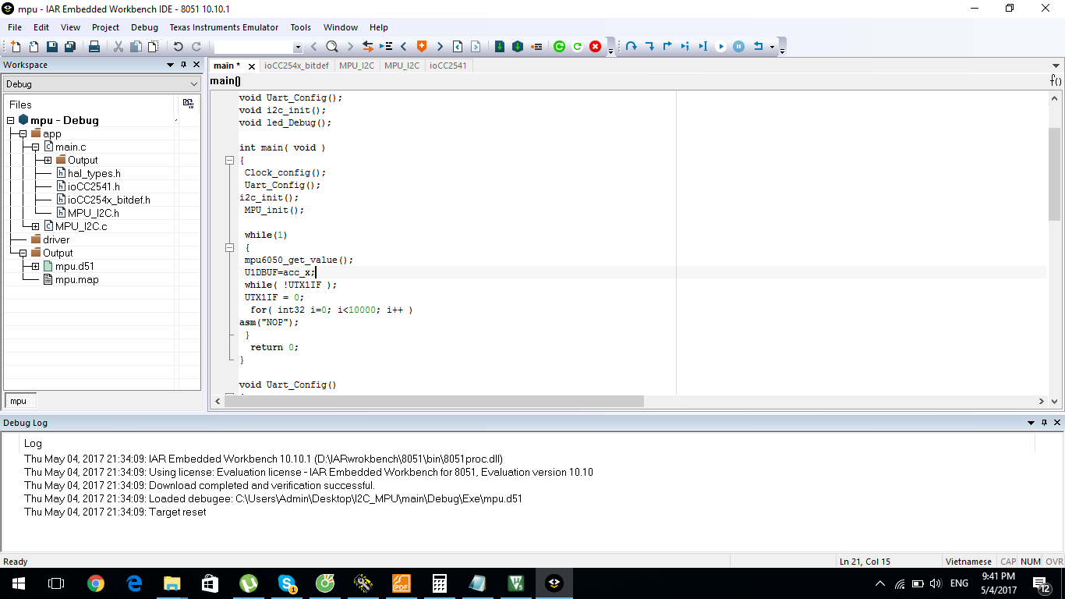This screenshot has height=599, width=1065.
Task: Click the Go play button
Action: pos(720,47)
